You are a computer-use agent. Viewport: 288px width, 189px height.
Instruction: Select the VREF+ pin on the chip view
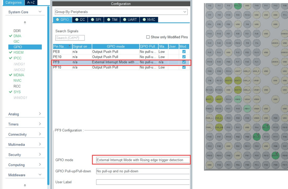pyautogui.click(x=257, y=90)
